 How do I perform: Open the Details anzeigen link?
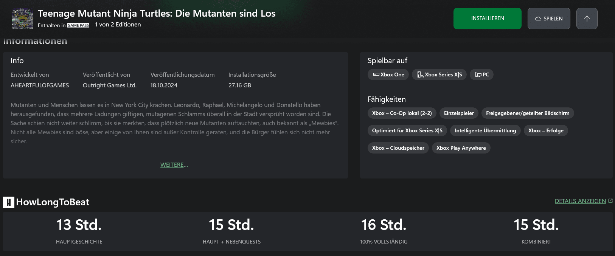point(584,201)
